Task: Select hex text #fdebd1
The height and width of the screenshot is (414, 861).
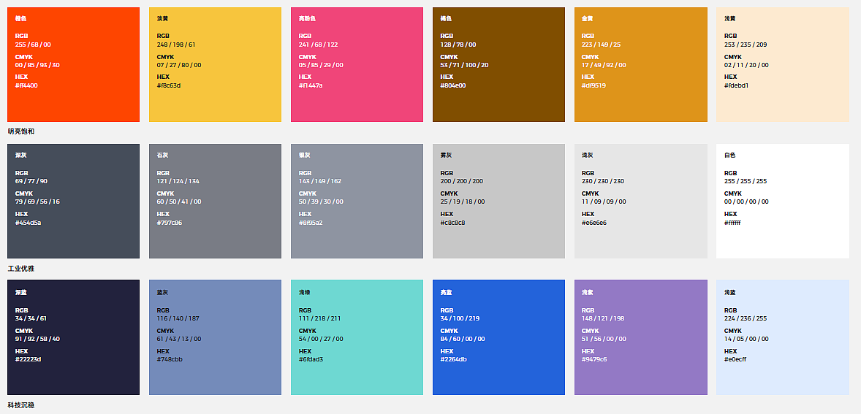Action: coord(736,85)
